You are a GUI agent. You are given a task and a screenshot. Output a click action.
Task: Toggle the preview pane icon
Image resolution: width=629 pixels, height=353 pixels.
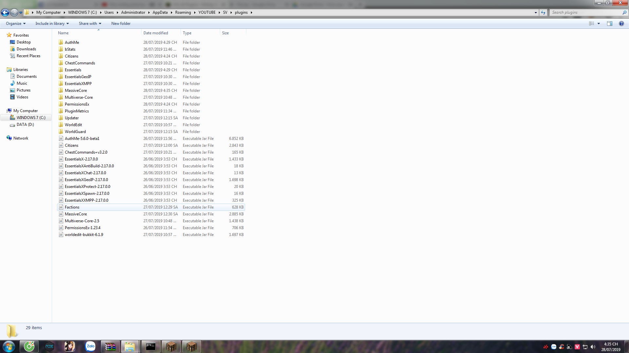[x=609, y=24]
